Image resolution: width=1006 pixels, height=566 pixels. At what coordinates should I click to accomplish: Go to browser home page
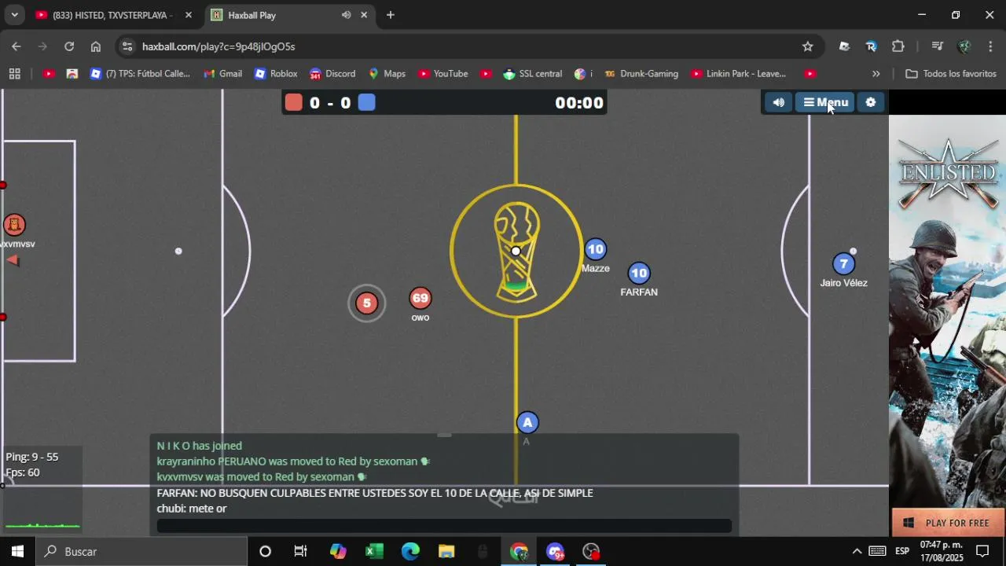point(96,46)
